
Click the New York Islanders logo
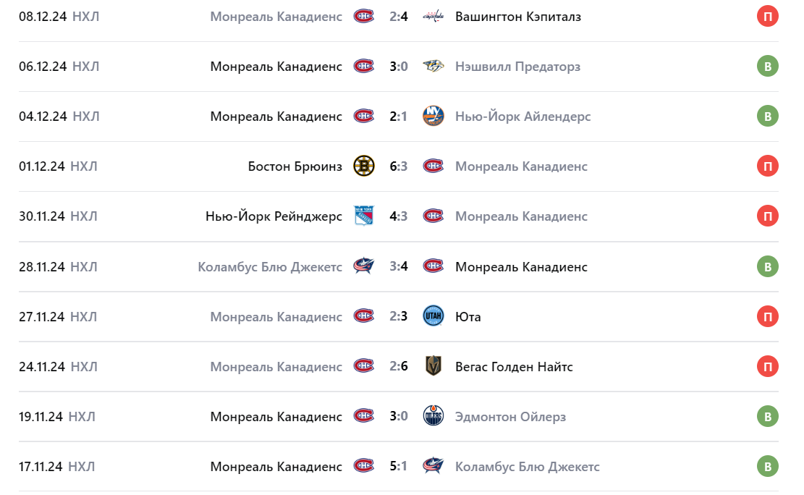coord(433,116)
